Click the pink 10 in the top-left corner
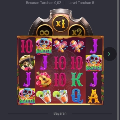 [27, 46]
